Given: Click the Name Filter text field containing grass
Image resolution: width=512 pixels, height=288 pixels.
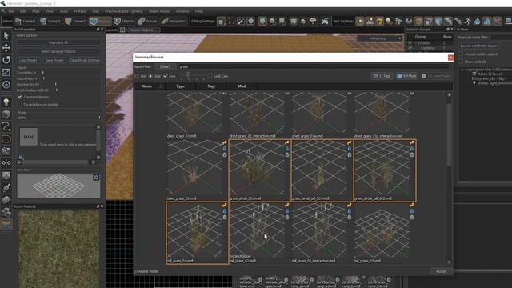Looking at the screenshot, I should tap(314, 66).
